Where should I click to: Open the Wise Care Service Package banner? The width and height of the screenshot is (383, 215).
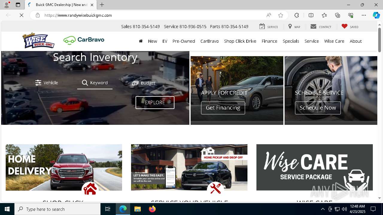coord(314,167)
